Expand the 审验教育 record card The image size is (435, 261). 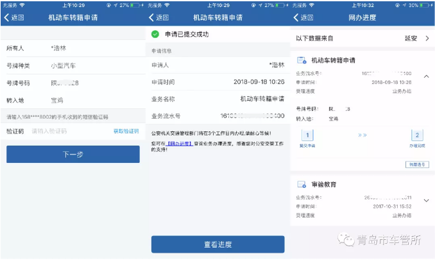coord(427,201)
